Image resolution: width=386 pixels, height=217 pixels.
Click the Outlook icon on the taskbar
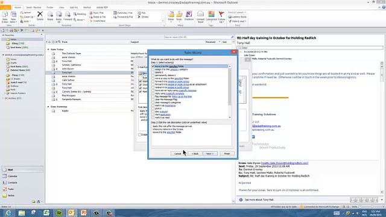coord(71,213)
